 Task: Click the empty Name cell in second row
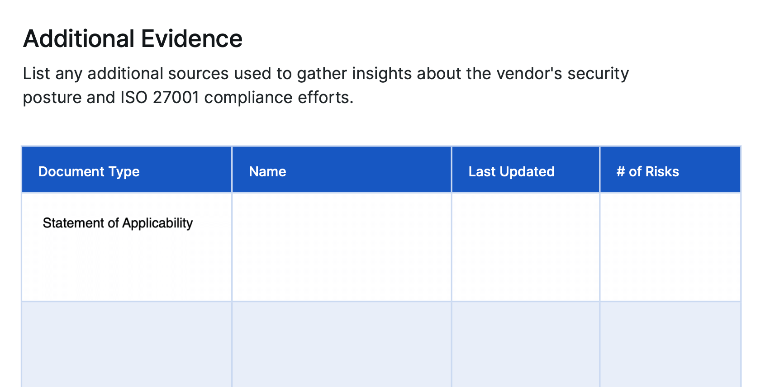tap(342, 344)
